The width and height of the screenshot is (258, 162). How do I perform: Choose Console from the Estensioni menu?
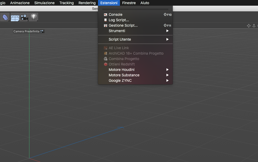[135, 14]
